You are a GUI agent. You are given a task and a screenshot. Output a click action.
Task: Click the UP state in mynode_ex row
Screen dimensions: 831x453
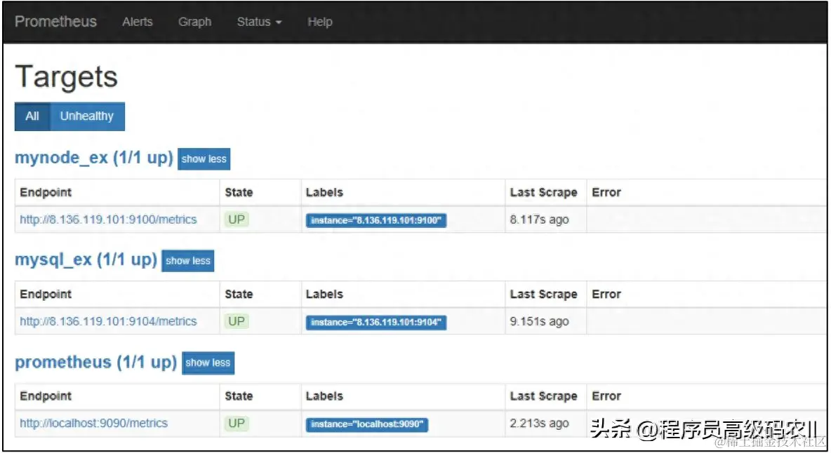click(237, 219)
